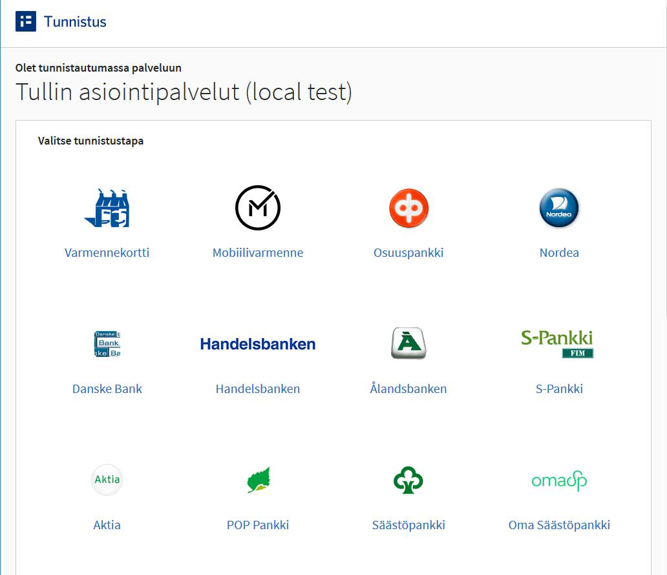Open the Varmennekortti text link

coord(107,253)
